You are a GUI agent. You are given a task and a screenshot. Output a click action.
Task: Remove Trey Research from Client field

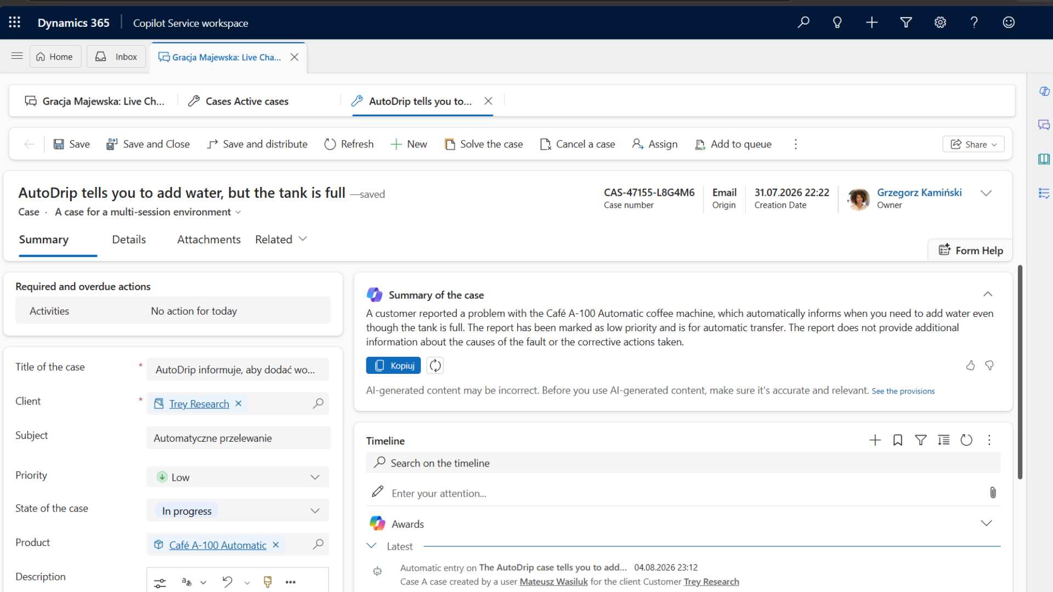click(239, 403)
